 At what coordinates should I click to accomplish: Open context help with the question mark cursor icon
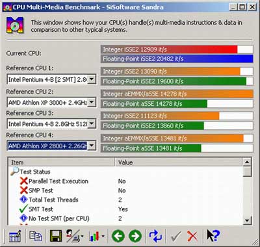213,236
